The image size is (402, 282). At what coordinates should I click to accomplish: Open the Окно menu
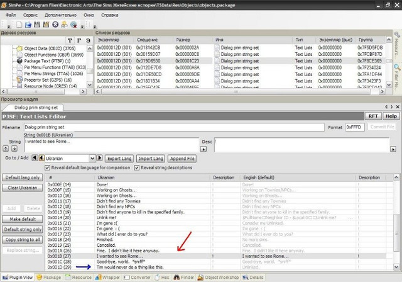(89, 15)
